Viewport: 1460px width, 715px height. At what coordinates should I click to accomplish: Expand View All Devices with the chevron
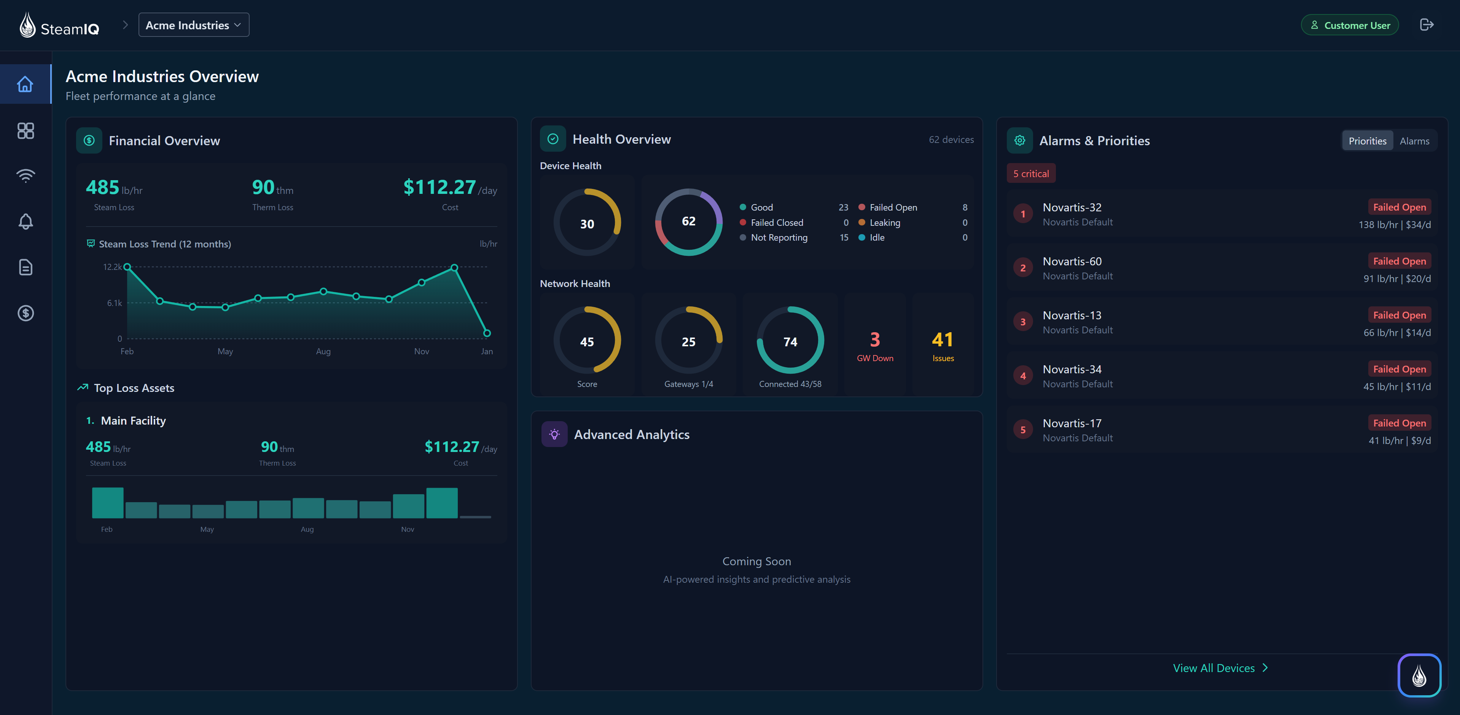(x=1266, y=667)
